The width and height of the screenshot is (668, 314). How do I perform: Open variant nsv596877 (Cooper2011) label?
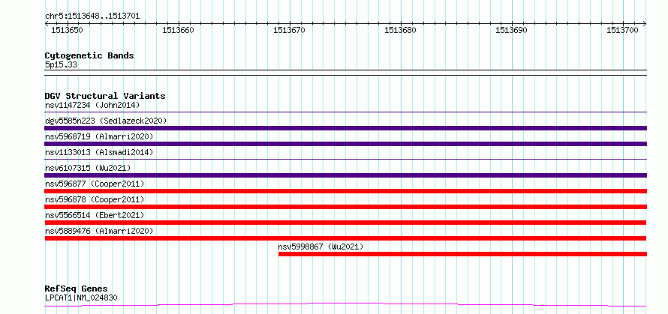coord(95,184)
